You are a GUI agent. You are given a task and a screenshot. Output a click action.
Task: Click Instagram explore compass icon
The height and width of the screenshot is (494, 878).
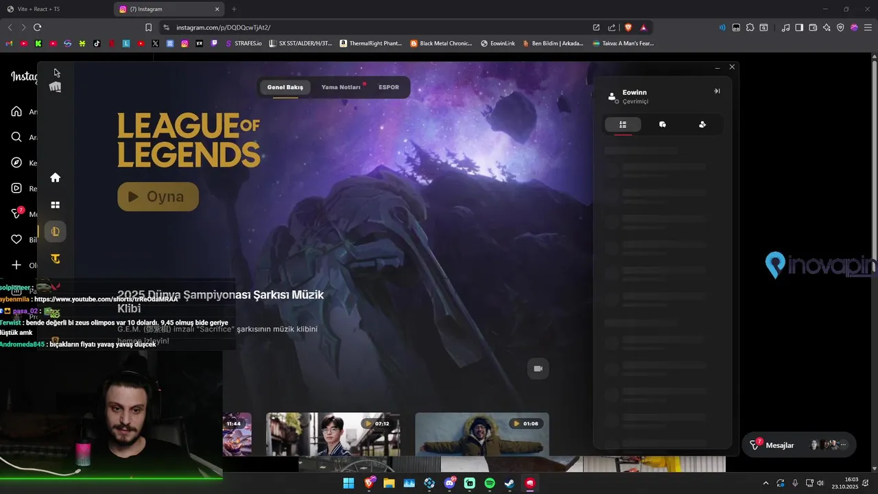click(16, 163)
